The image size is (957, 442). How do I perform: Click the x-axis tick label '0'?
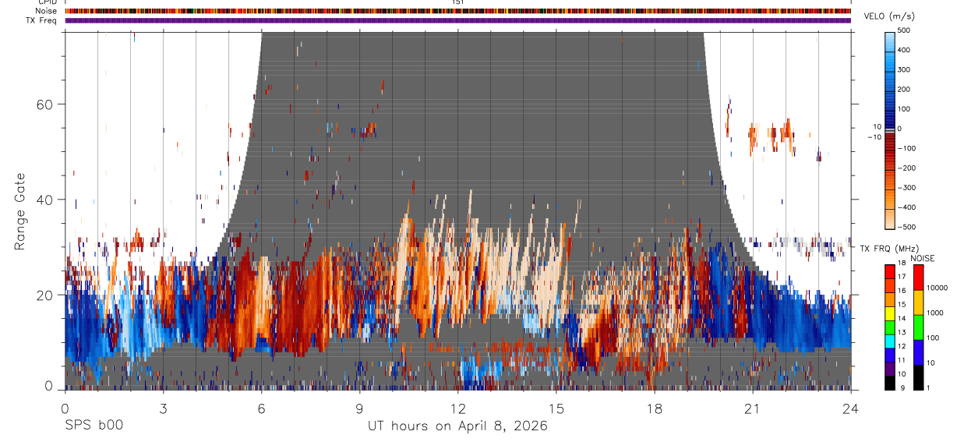(65, 407)
